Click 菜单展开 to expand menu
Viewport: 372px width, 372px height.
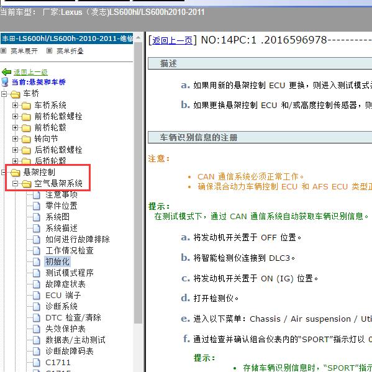24,51
